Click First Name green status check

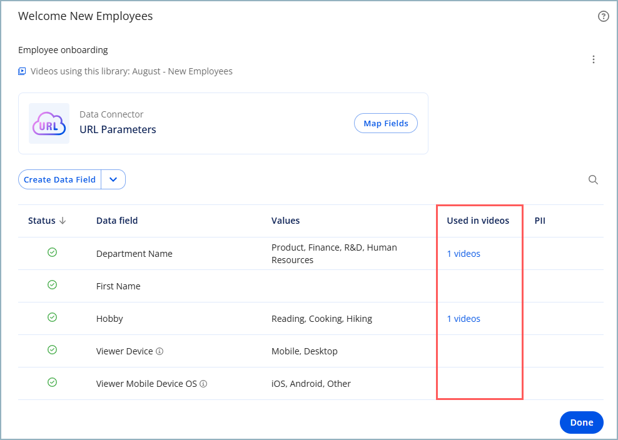point(52,284)
